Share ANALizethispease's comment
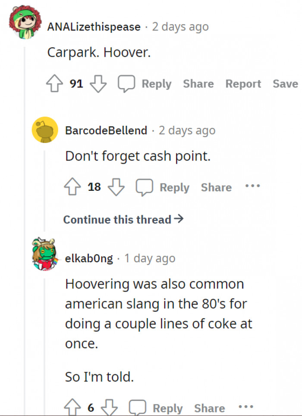 click(x=198, y=84)
